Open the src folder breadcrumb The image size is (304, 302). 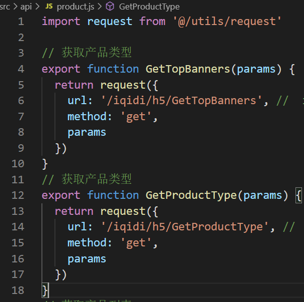(x=5, y=7)
